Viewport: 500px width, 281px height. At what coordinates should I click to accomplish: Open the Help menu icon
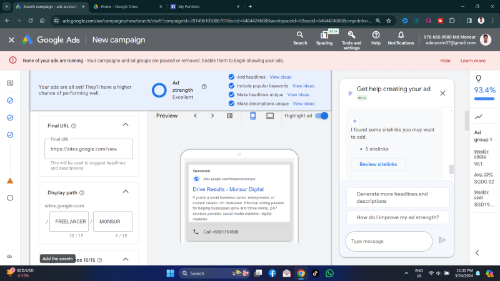tap(376, 38)
